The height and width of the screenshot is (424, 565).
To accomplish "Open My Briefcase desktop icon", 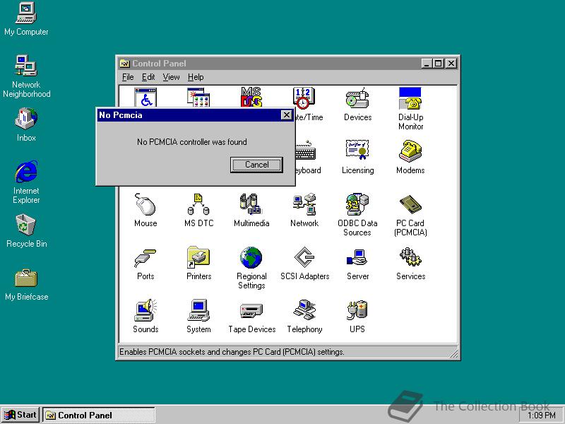I will pyautogui.click(x=26, y=278).
